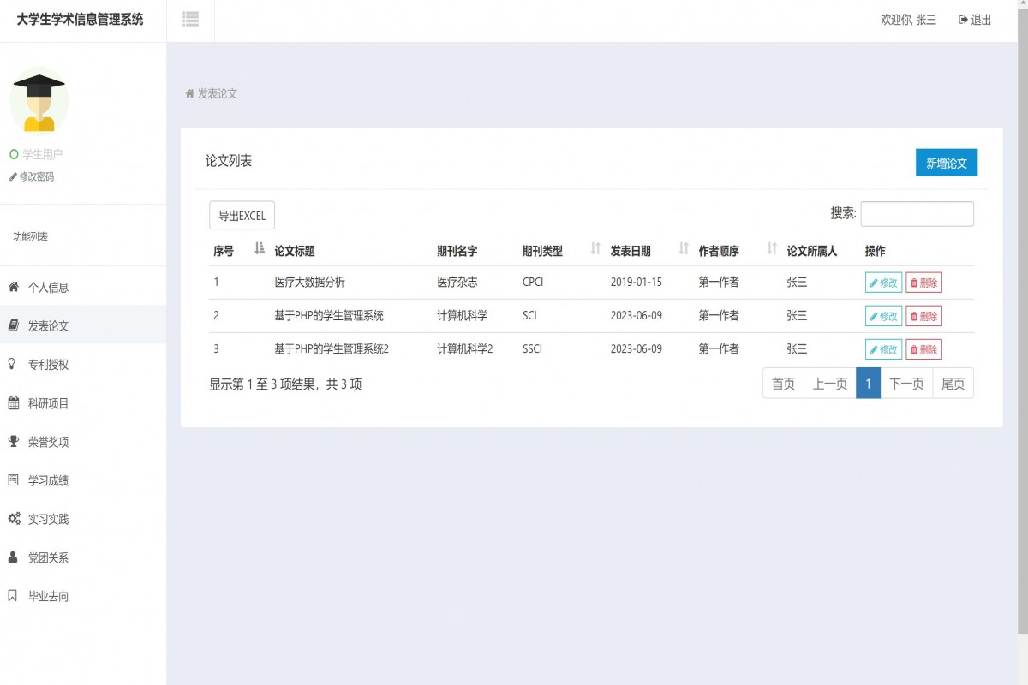The height and width of the screenshot is (685, 1028).
Task: Click the 搜索 search input field
Action: [x=917, y=213]
